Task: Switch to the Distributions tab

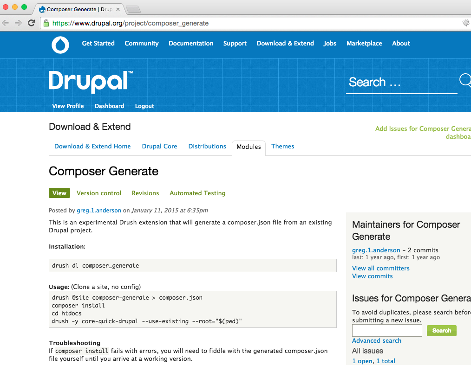Action: click(x=207, y=147)
